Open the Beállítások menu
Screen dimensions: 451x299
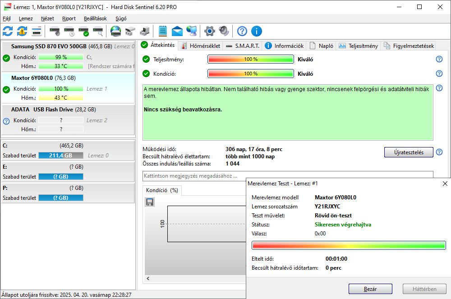pyautogui.click(x=95, y=18)
